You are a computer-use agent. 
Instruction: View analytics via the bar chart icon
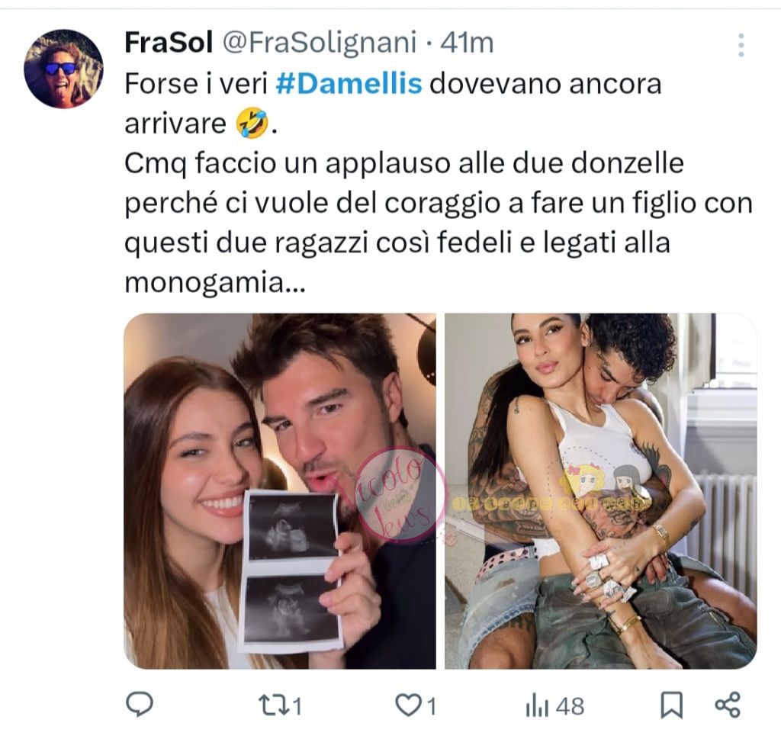537,707
